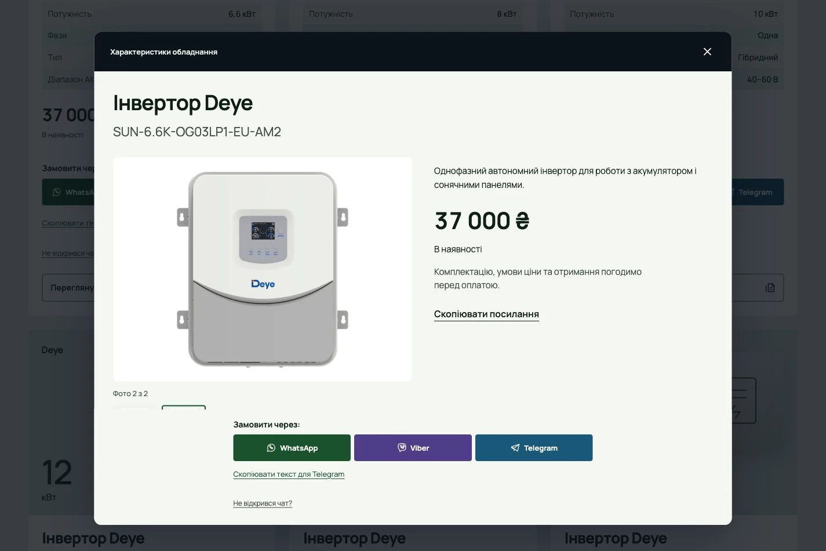Close the Характеристики обладнання dialog
The width and height of the screenshot is (826, 551).
(x=707, y=52)
